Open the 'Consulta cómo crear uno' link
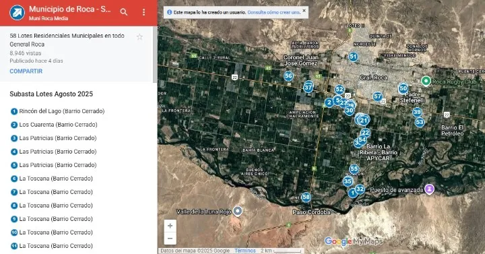485x254 pixels. (x=273, y=12)
